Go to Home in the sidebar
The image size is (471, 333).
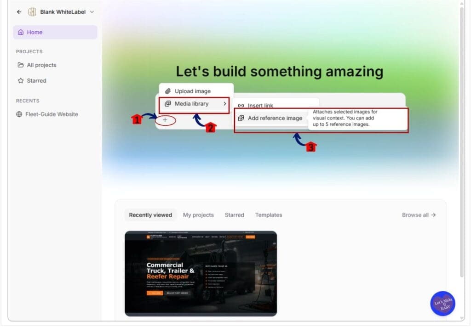tap(55, 32)
